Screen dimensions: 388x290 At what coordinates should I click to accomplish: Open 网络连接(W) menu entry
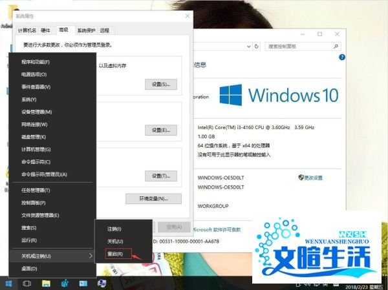point(52,125)
